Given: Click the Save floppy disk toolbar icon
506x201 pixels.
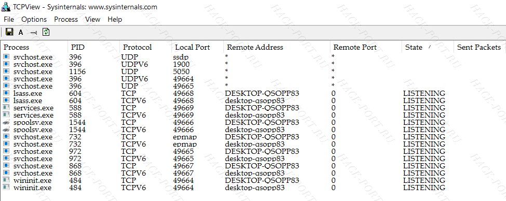Looking at the screenshot, I should point(9,32).
